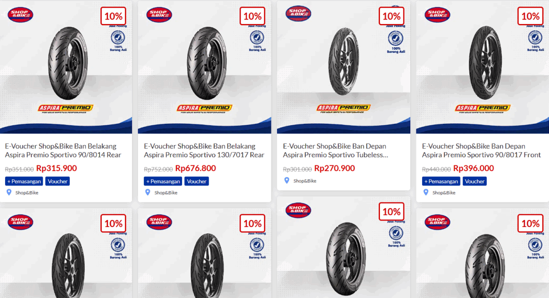This screenshot has height=298, width=549.
Task: Click Voucher tag on 90/8014 Rear card
Action: [x=58, y=181]
